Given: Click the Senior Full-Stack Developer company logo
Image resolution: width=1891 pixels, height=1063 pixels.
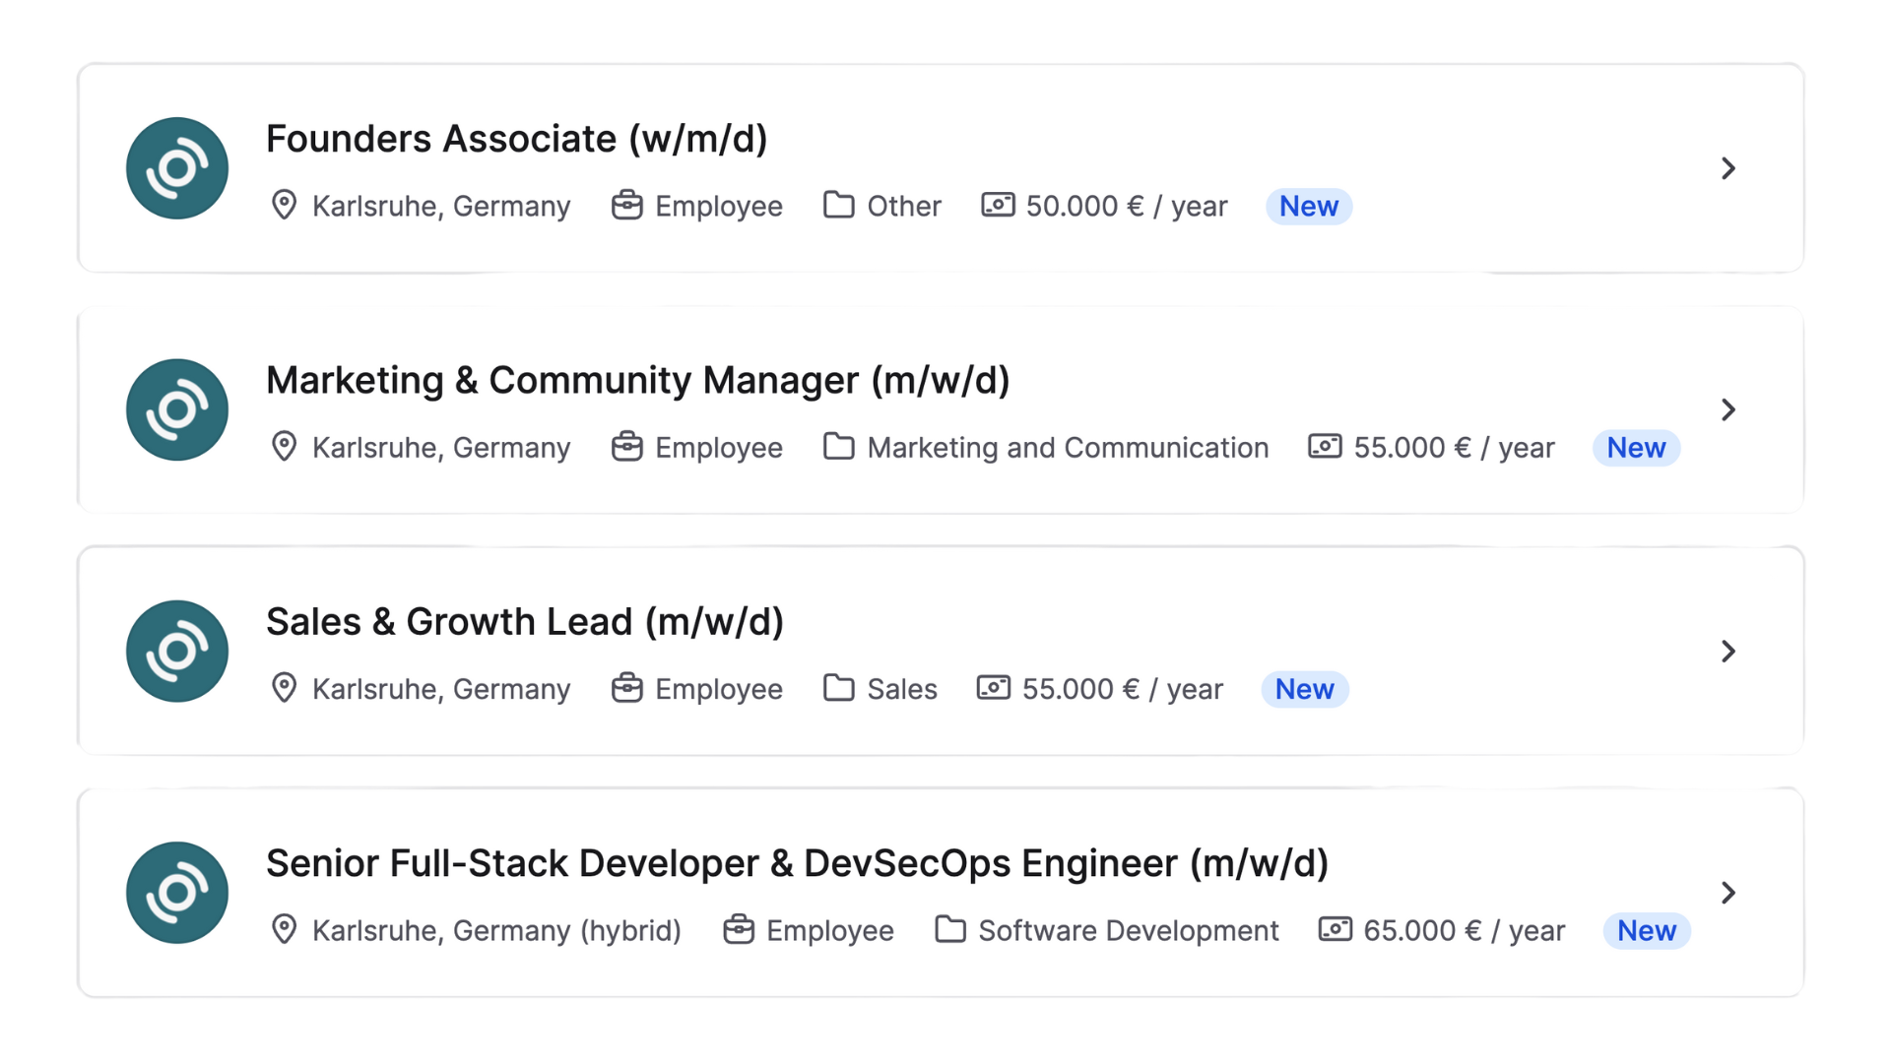Looking at the screenshot, I should click(177, 893).
